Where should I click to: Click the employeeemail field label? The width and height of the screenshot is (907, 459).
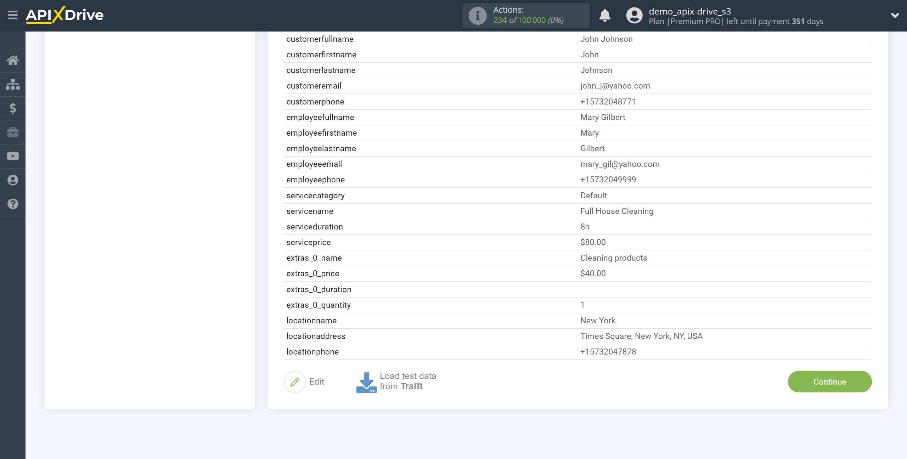[x=314, y=164]
